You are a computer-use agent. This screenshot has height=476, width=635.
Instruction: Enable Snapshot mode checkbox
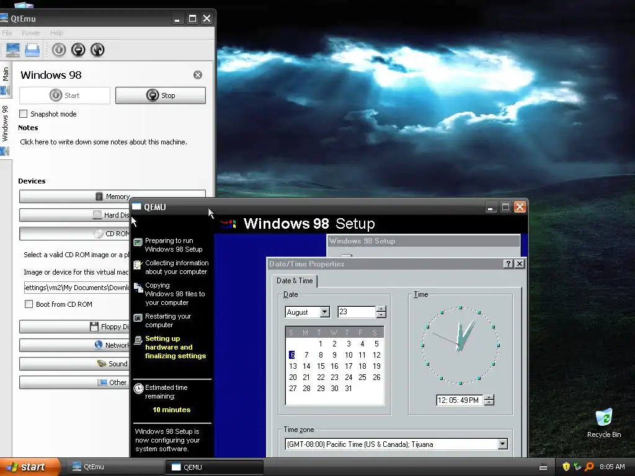[24, 114]
